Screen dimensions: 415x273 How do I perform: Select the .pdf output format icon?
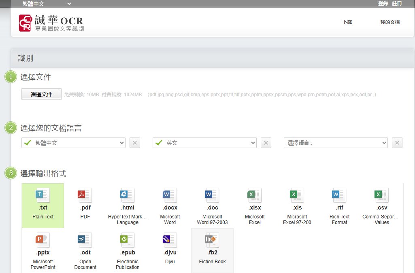coord(85,196)
